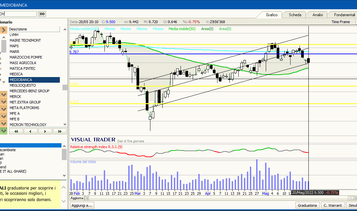The image size is (357, 211).
Task: Click the Aggiungi a... button
Action: tap(82, 205)
